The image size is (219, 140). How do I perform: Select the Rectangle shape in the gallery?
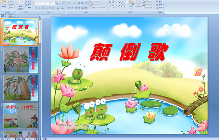point(122,2)
